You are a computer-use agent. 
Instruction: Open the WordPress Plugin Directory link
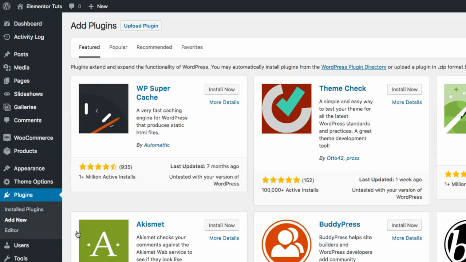tap(354, 67)
